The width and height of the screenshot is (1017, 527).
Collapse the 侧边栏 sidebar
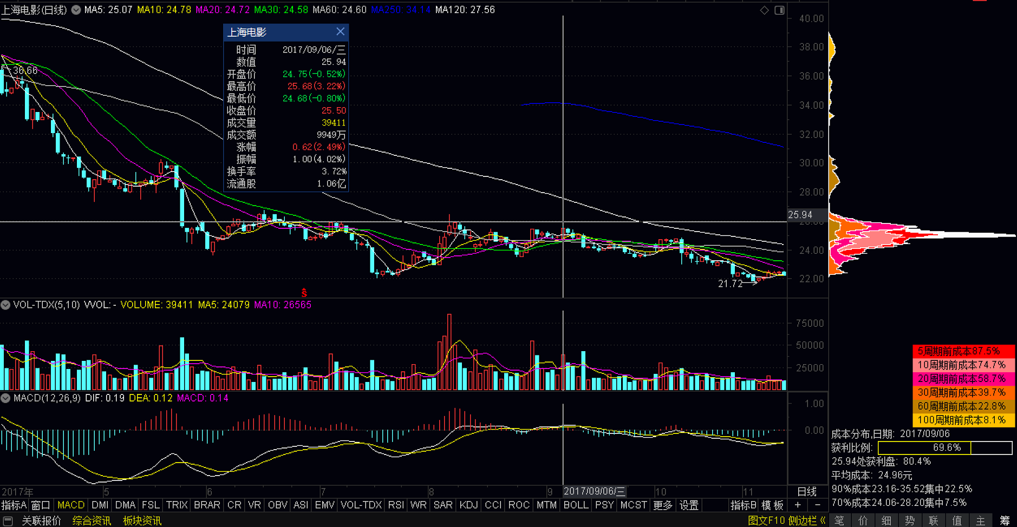click(x=807, y=521)
